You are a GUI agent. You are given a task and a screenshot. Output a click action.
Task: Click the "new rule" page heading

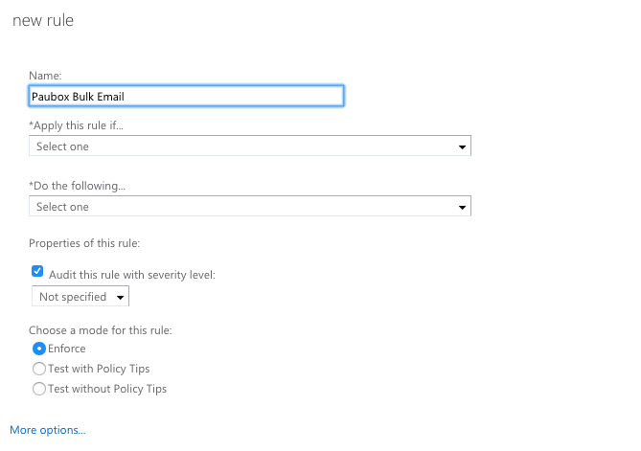(42, 20)
